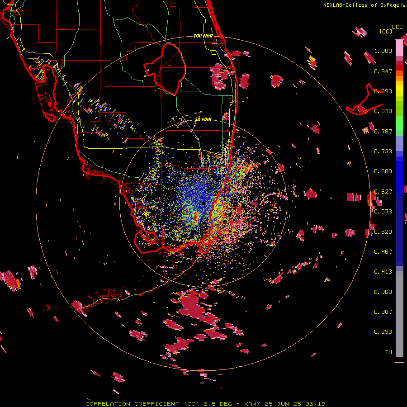Click the Correlation Coefficient KAMX caption at bottom
Image resolution: width=407 pixels, height=407 pixels.
(x=205, y=404)
